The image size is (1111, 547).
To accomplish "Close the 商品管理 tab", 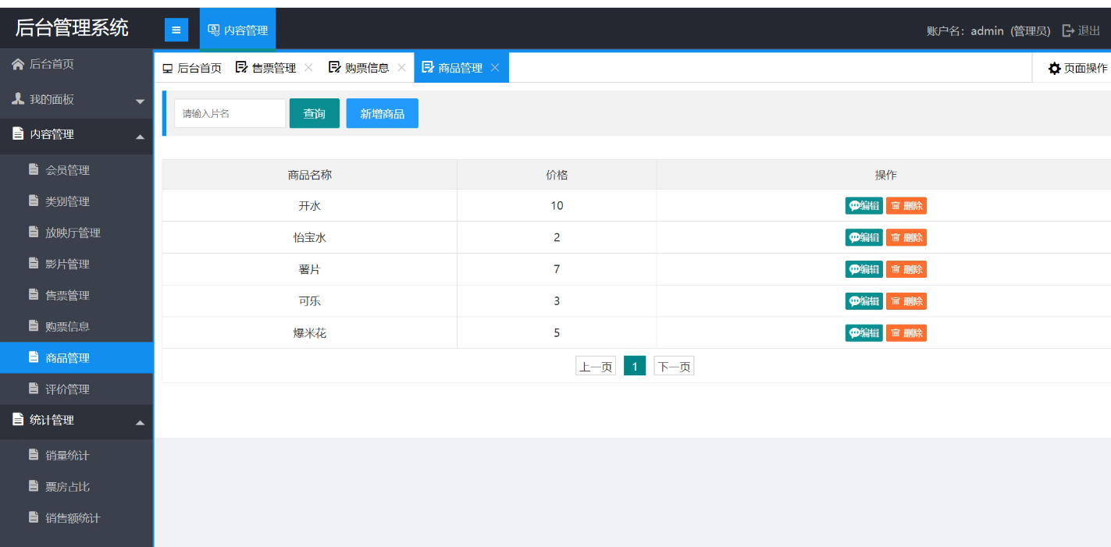I will coord(495,68).
